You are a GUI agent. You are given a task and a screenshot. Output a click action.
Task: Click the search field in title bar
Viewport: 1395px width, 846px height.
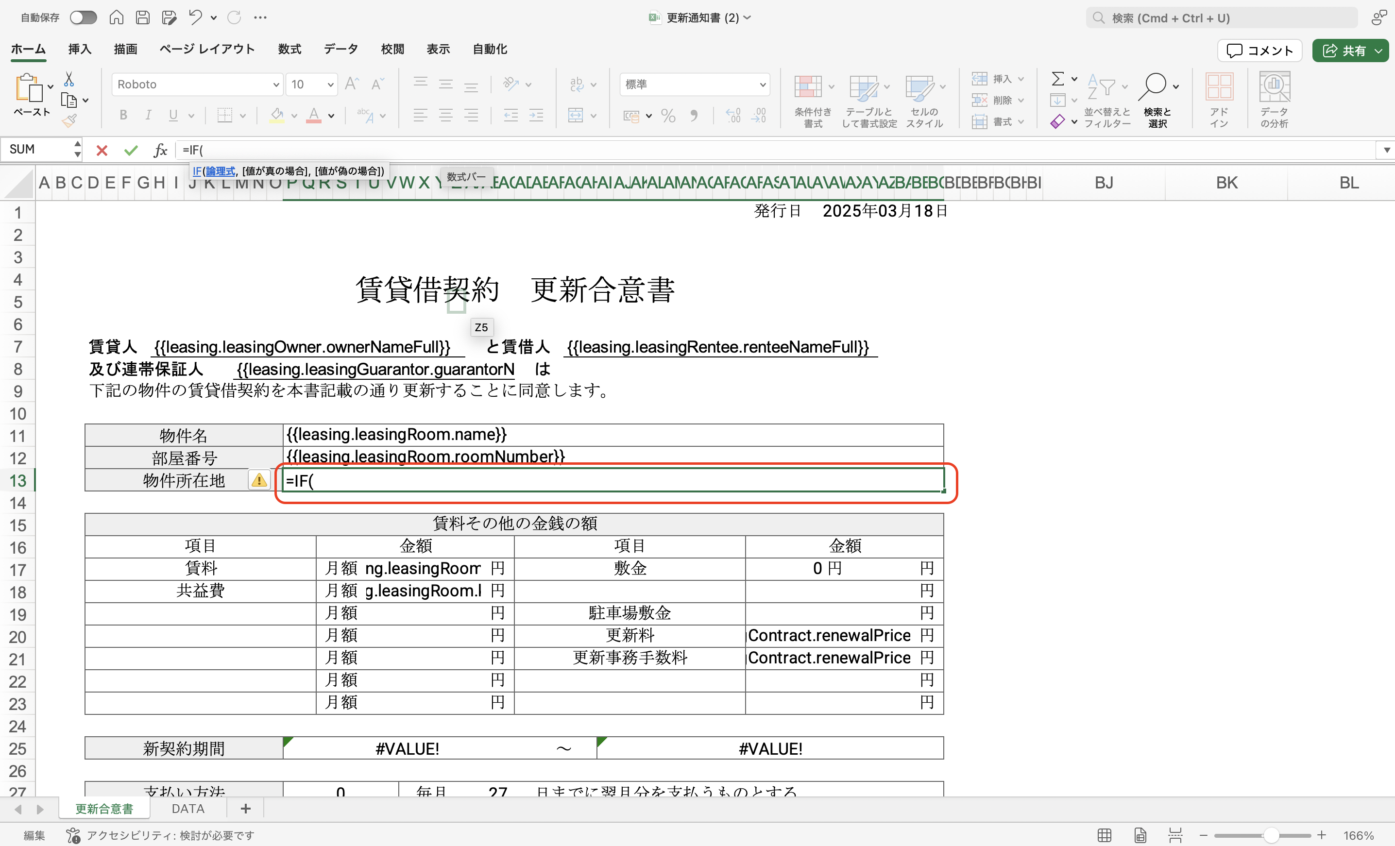coord(1222,17)
